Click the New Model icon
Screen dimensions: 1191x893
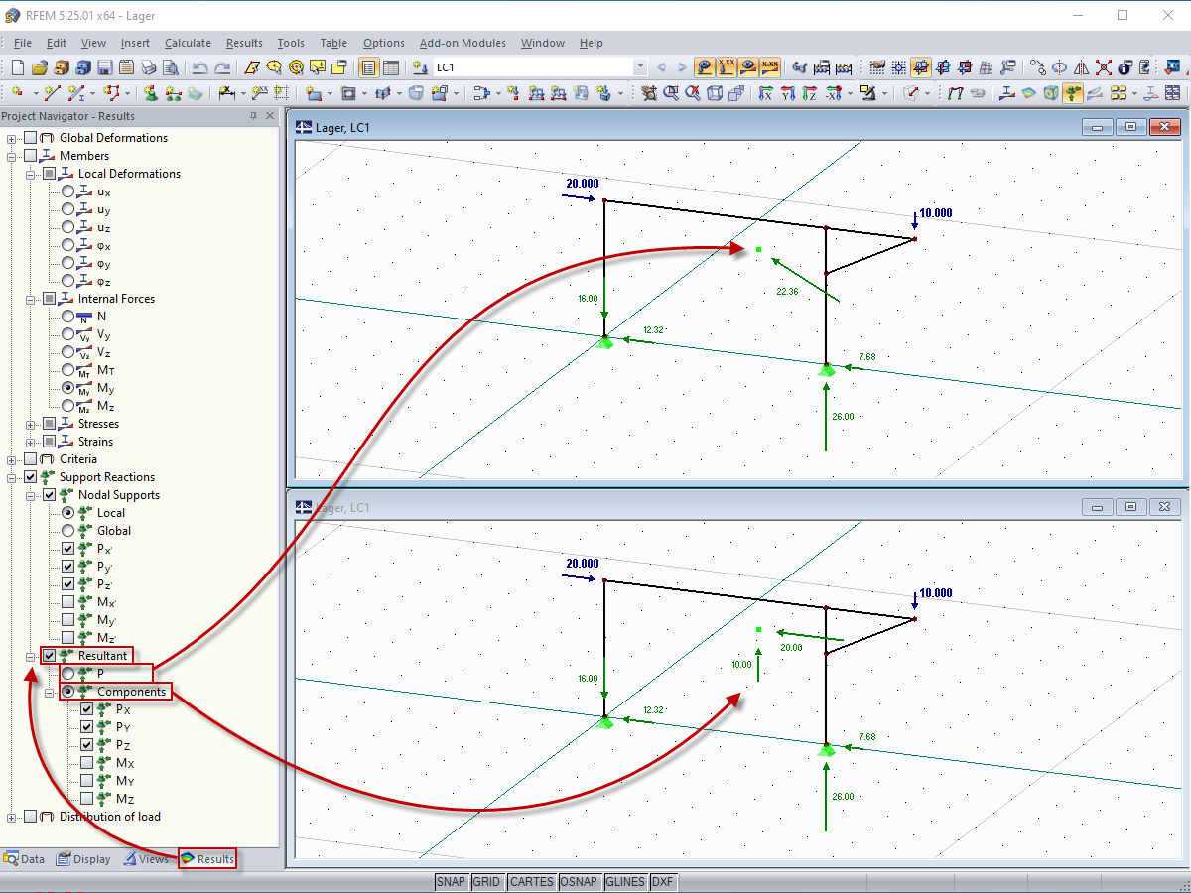pos(18,67)
